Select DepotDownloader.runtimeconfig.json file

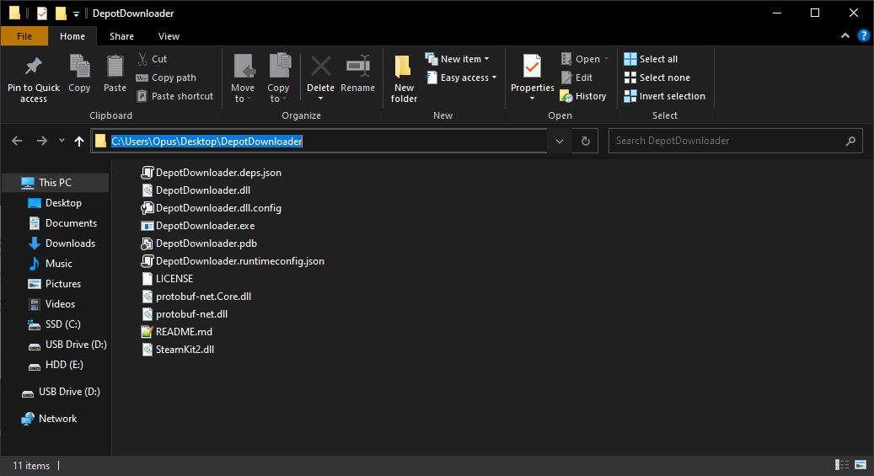(x=233, y=261)
